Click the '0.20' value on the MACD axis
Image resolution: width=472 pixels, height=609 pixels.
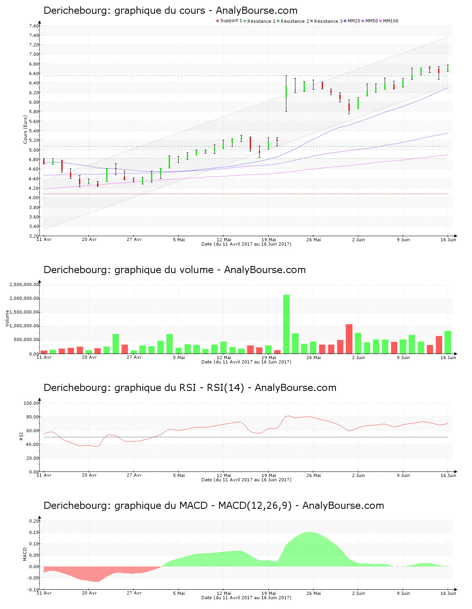pos(34,521)
